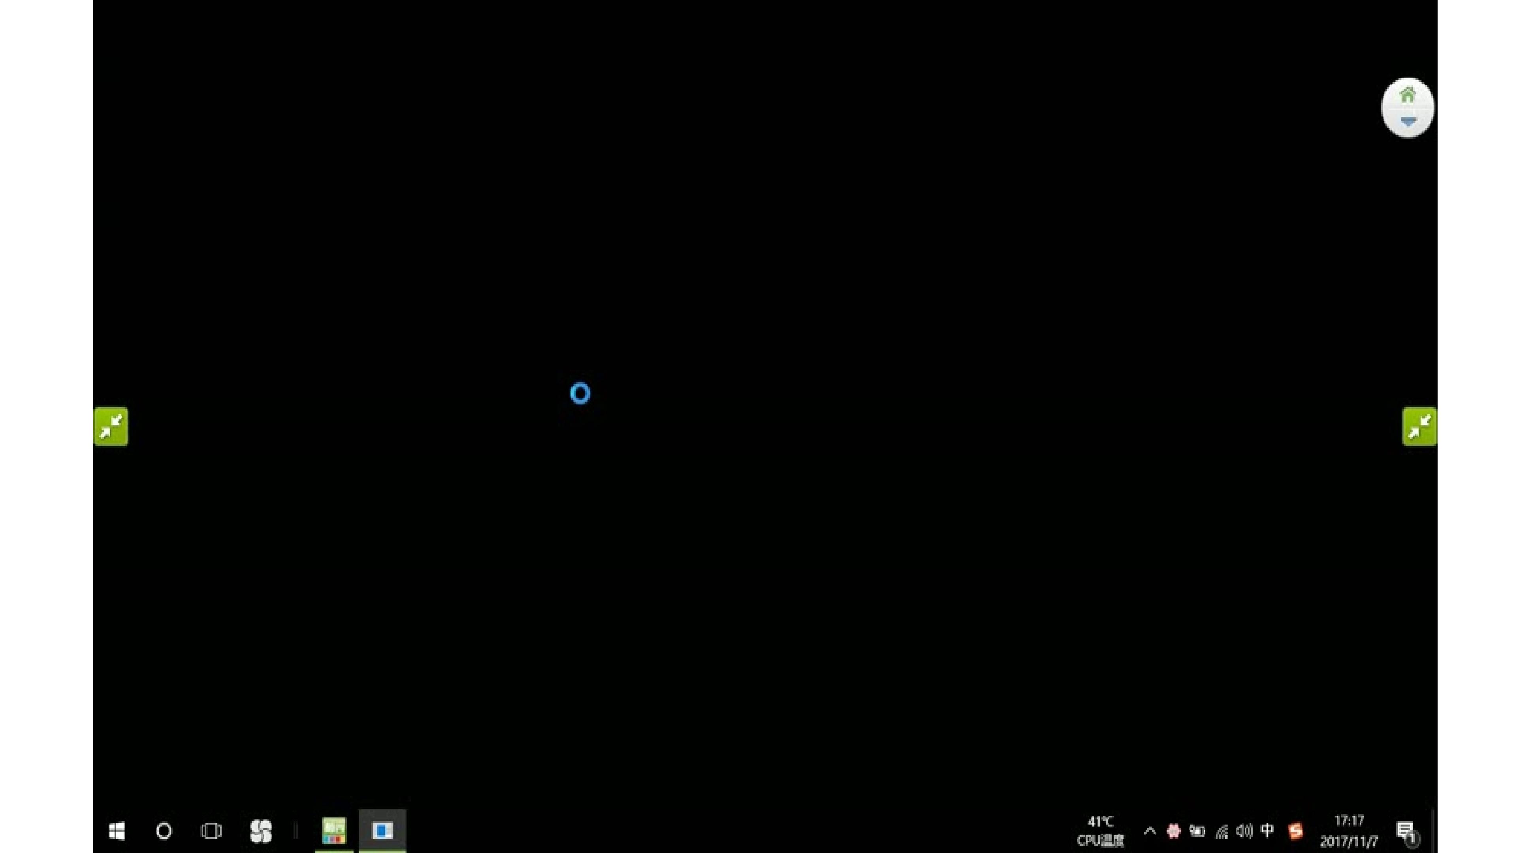The width and height of the screenshot is (1517, 853).
Task: Launch the pinwheel fan app on taskbar
Action: pyautogui.click(x=260, y=830)
